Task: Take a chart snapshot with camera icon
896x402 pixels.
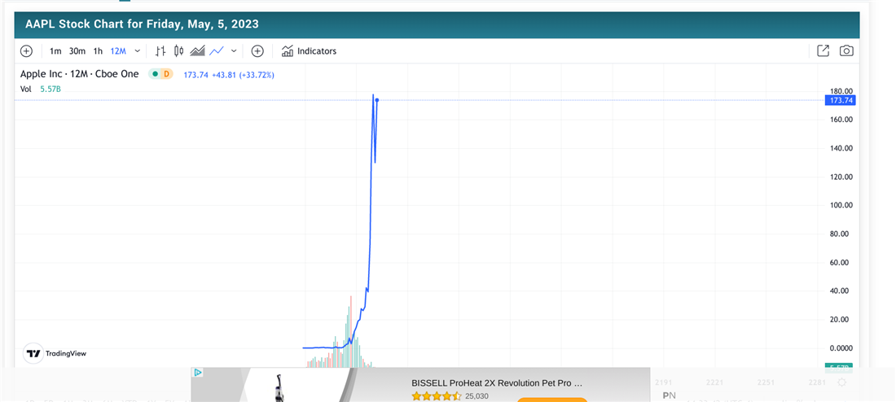Action: [846, 51]
